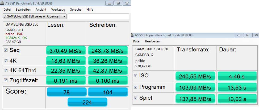Click Programm duration 13,53 s
Image resolution: width=259 pixels, height=110 pixels.
237,87
